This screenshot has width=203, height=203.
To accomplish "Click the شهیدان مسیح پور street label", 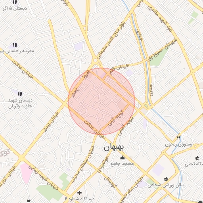I will point(162,50).
